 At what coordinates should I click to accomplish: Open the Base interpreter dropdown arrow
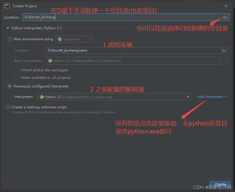coord(216,61)
